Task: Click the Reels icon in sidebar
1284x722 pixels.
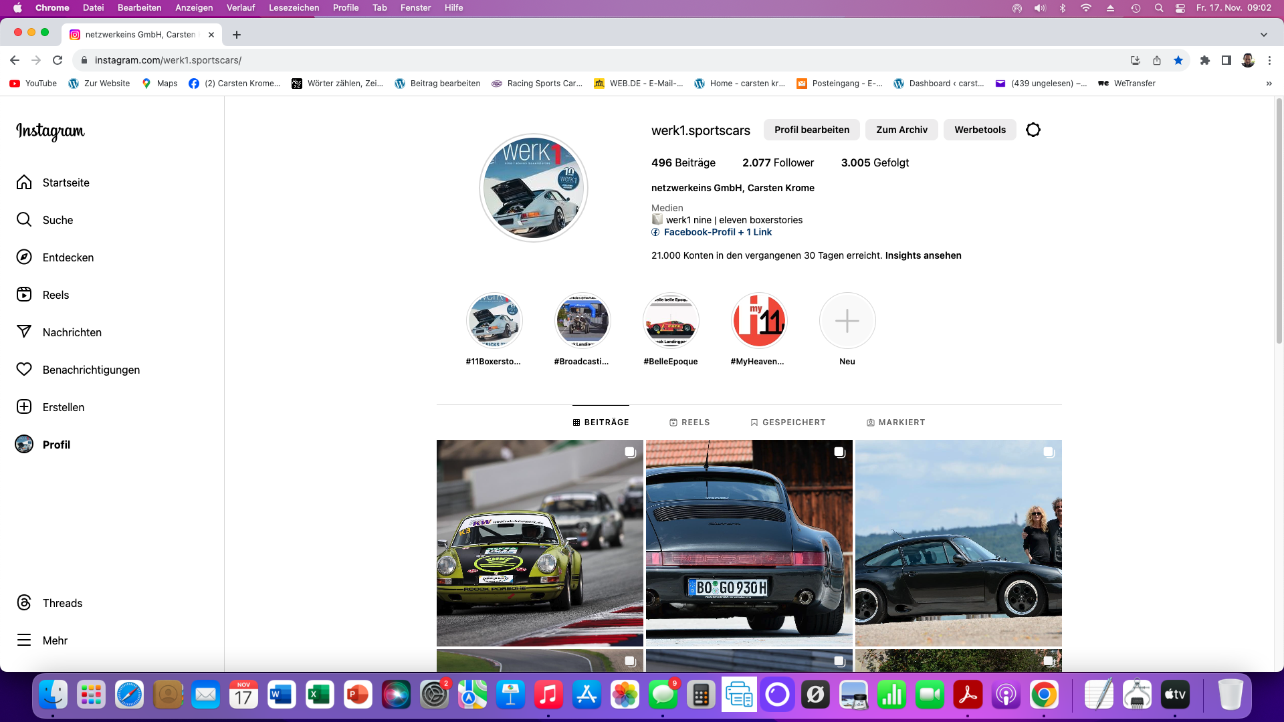Action: (24, 294)
